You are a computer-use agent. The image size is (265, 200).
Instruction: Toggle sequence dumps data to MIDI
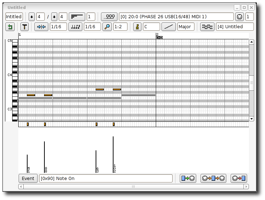click(x=188, y=178)
